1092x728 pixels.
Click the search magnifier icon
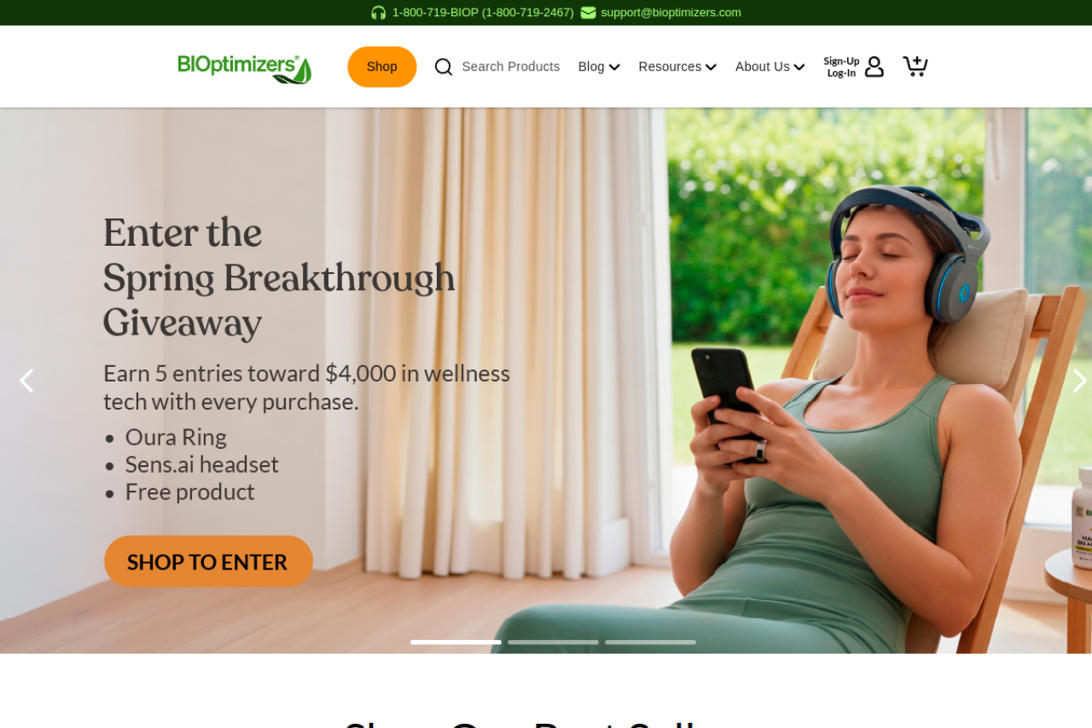(444, 67)
